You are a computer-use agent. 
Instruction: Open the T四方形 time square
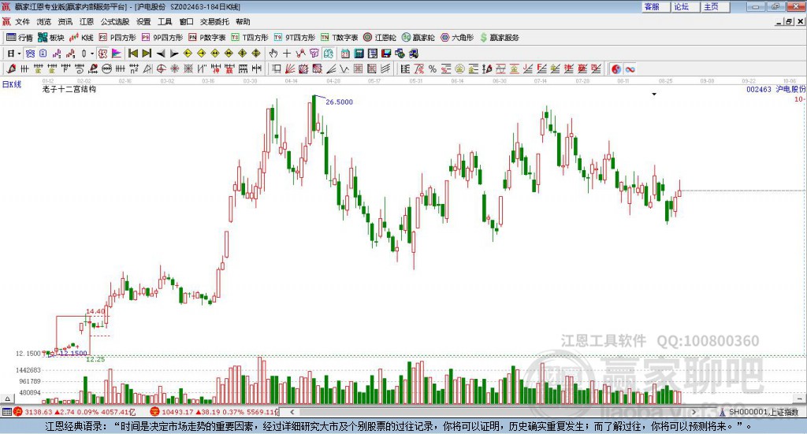point(250,38)
